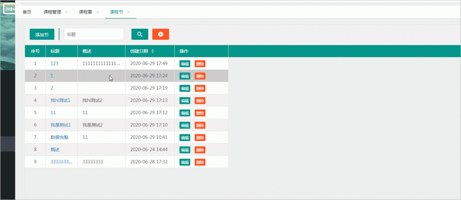The height and width of the screenshot is (200, 461).
Task: Delete the row titled 11
Action: [x=200, y=113]
